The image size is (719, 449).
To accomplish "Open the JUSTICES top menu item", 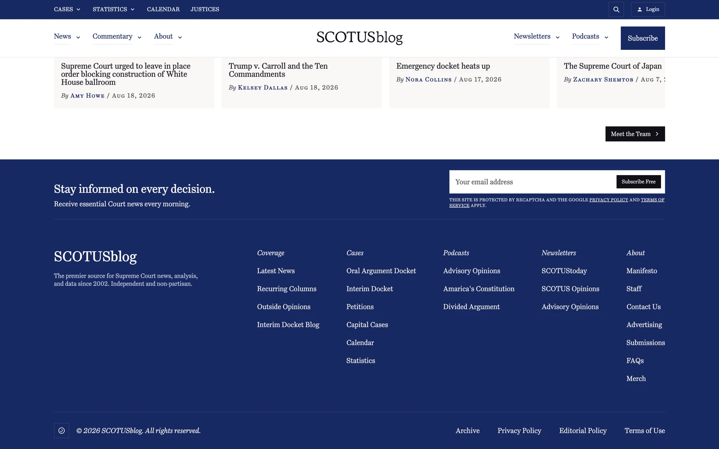I will [205, 9].
